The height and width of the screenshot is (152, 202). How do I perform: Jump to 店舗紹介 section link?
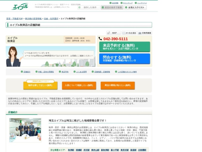[27, 72]
